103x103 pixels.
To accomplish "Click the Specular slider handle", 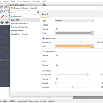I will click(73, 87).
